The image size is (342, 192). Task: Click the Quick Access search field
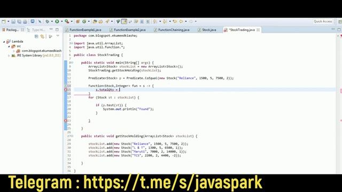pos(323,21)
